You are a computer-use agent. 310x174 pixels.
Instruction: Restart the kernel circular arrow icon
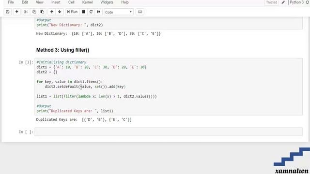click(91, 12)
